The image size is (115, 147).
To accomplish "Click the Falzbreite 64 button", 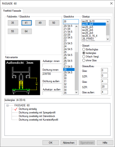I will (x=27, y=31).
